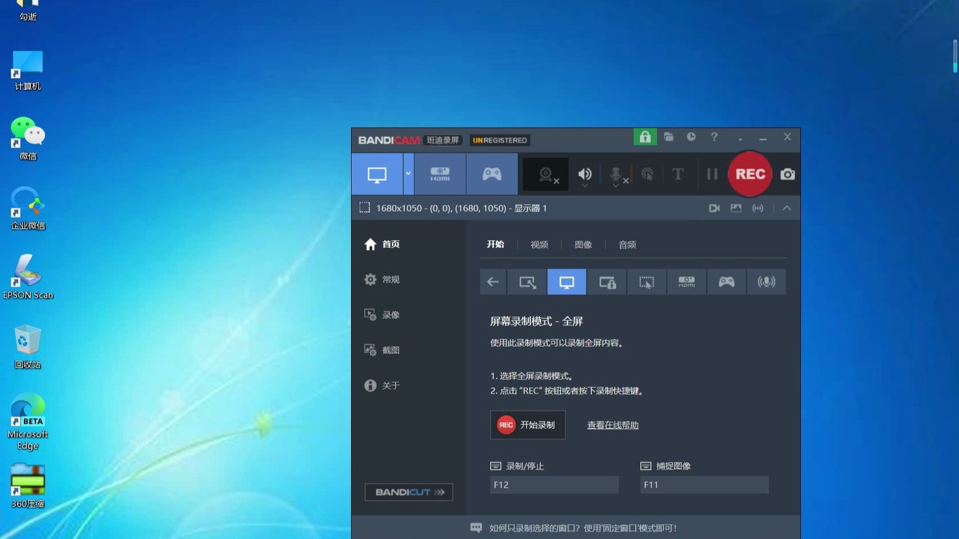This screenshot has width=959, height=539.
Task: Select around-mouse recording mode icon
Action: (647, 282)
